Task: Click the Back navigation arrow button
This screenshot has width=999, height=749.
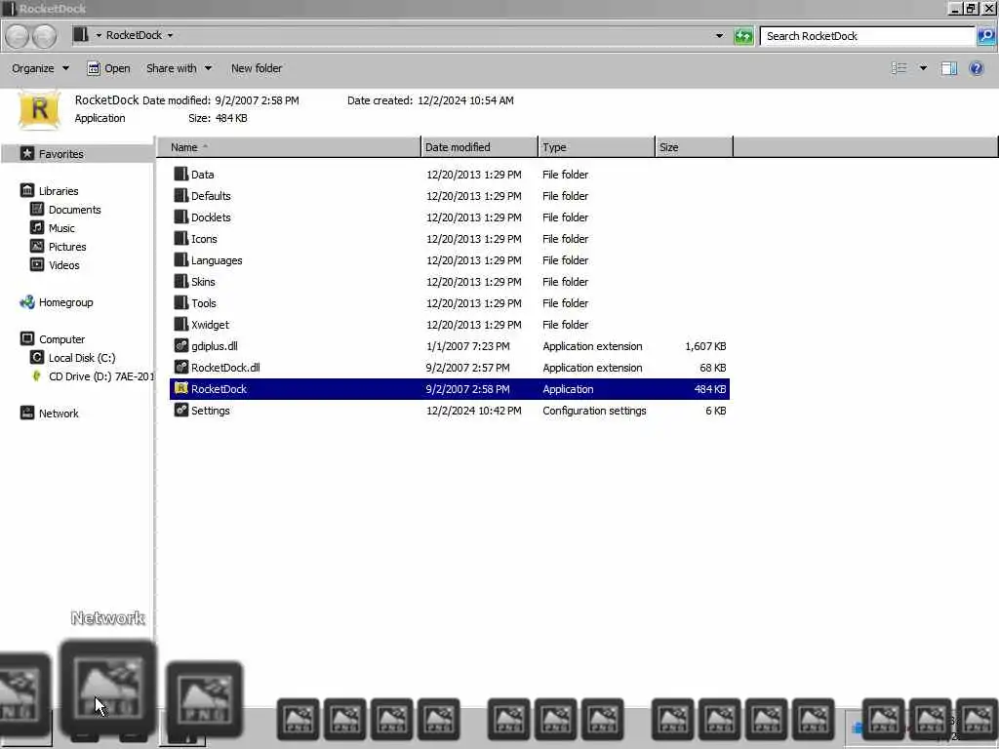Action: point(18,36)
